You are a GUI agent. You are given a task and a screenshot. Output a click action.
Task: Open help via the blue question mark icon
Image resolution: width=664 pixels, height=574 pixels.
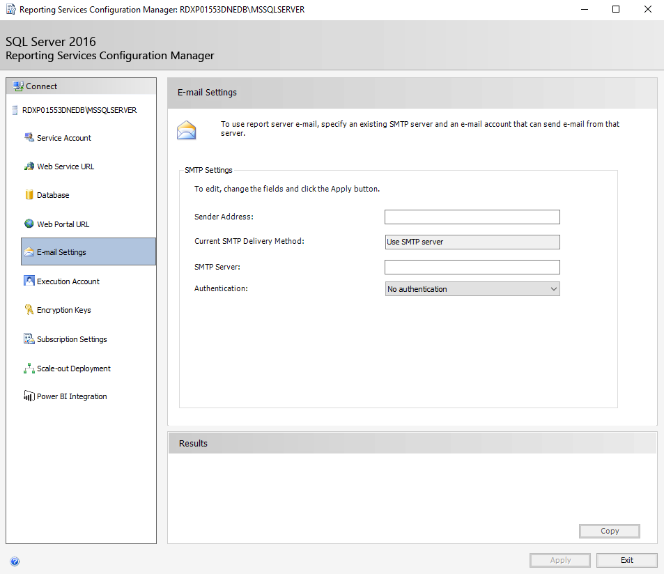point(15,561)
